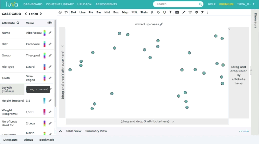
Task: Edit the Hip Type pencil icon
Action: coord(50,67)
